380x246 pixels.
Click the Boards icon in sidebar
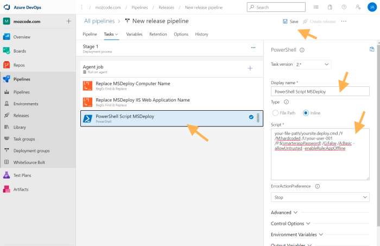coord(7,51)
